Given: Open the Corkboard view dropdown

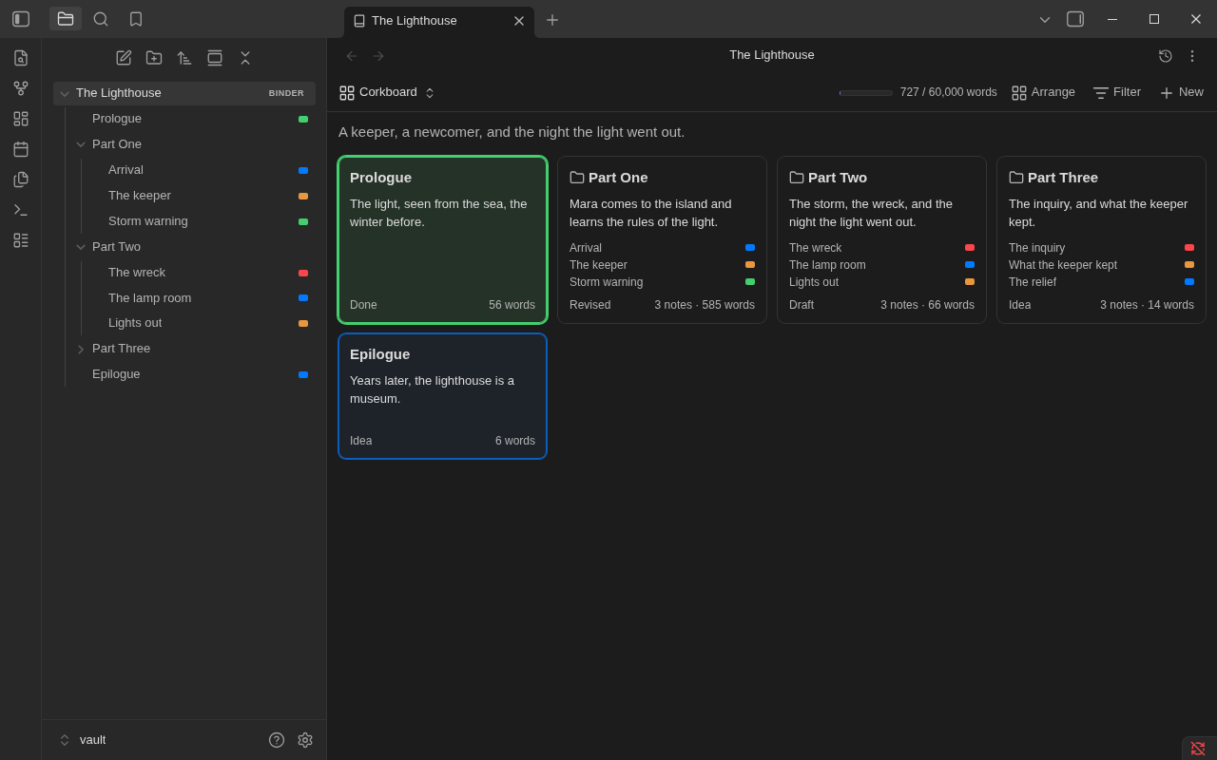Looking at the screenshot, I should pos(387,92).
